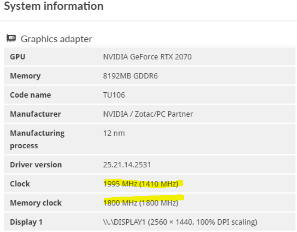
Task: Click the Graphics adapter section title
Action: point(56,39)
